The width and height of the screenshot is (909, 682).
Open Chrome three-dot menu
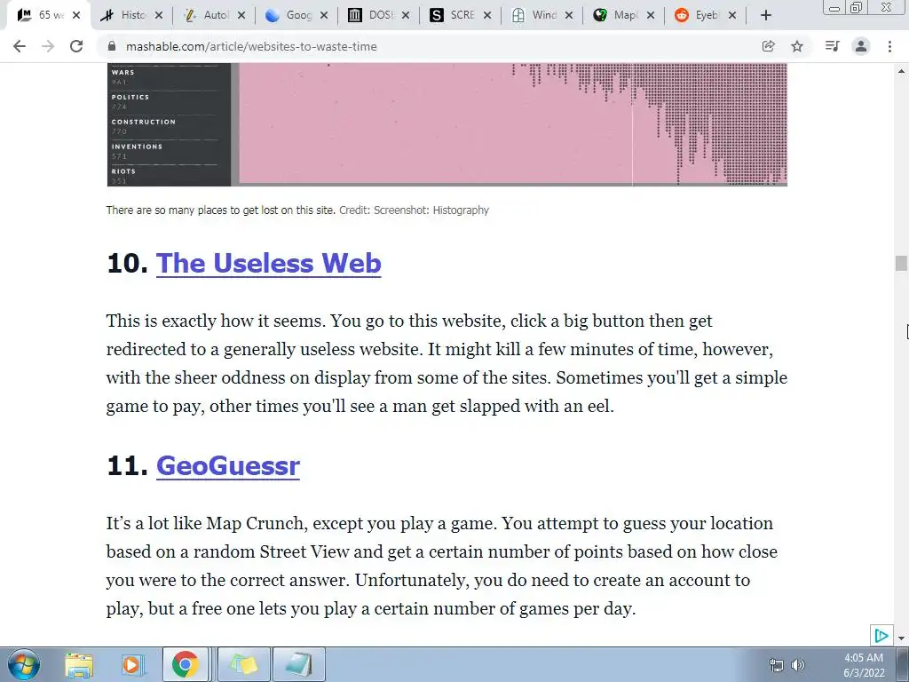click(889, 46)
